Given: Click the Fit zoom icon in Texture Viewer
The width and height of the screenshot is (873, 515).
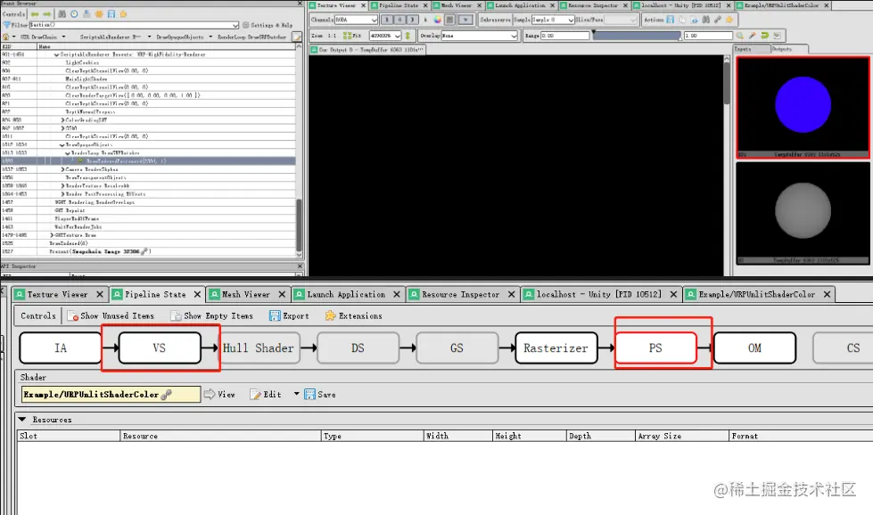Looking at the screenshot, I should [x=349, y=34].
